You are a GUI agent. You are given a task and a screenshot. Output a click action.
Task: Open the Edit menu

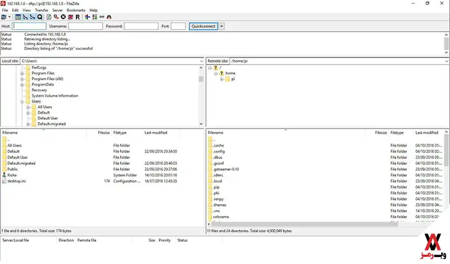point(15,10)
